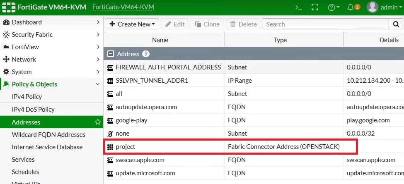The width and height of the screenshot is (404, 184).
Task: Click the Clone button
Action: (x=208, y=24)
